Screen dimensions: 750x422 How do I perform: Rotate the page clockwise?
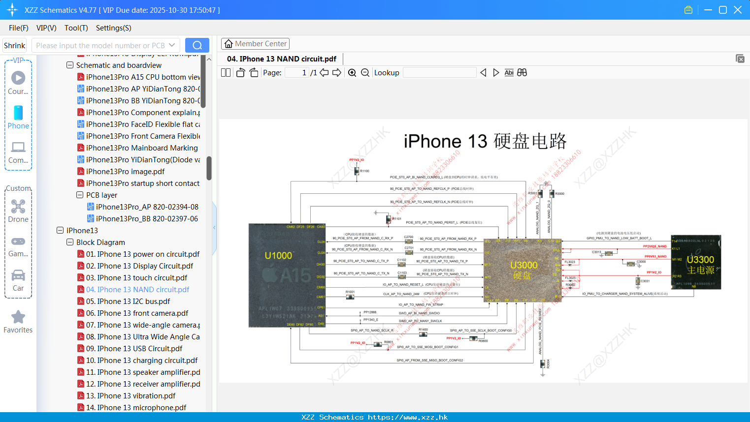point(254,73)
